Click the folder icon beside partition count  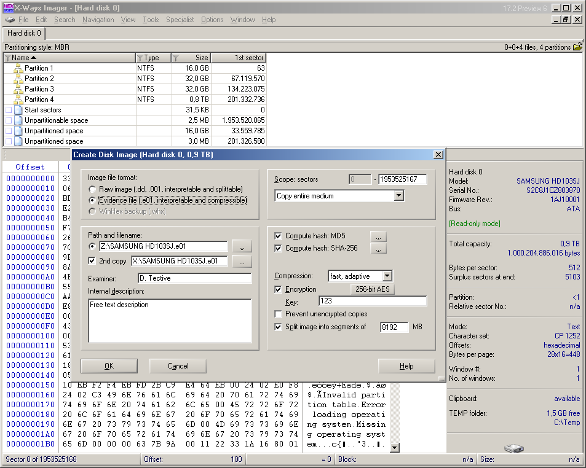click(577, 47)
